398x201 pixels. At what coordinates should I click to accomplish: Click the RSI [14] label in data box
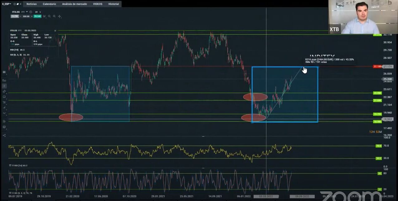click(15, 50)
